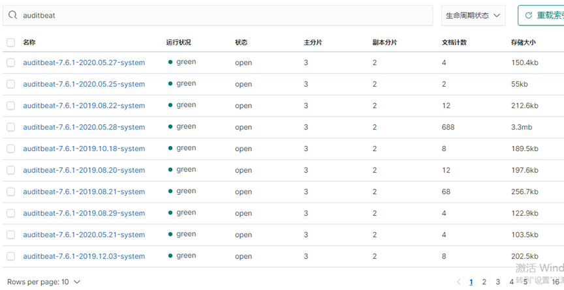Click the 103.5kb storage size value
564x290 pixels.
pyautogui.click(x=525, y=235)
